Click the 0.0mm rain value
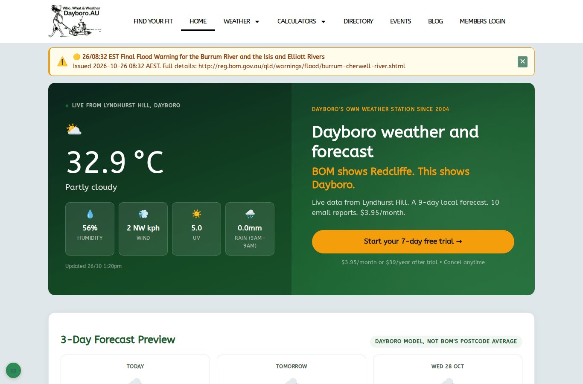The image size is (583, 384). 250,228
